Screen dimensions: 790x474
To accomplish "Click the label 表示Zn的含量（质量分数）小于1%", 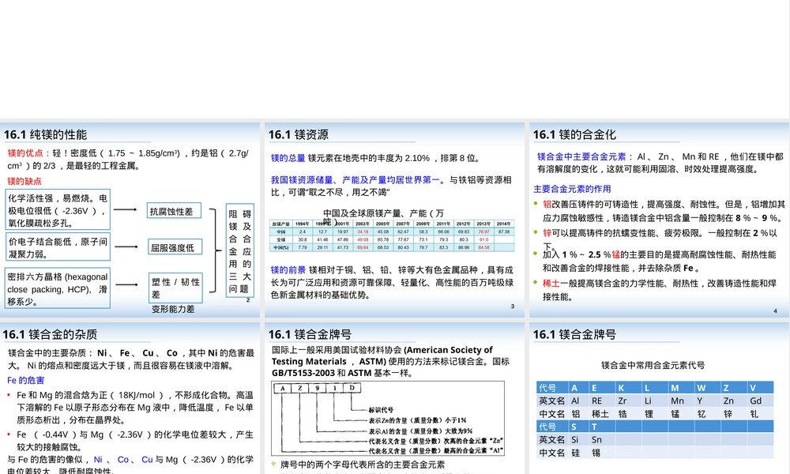I will [417, 420].
